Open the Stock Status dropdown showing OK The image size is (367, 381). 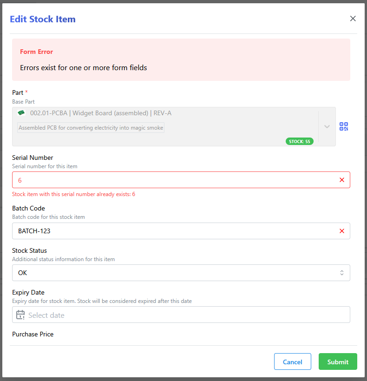point(181,273)
